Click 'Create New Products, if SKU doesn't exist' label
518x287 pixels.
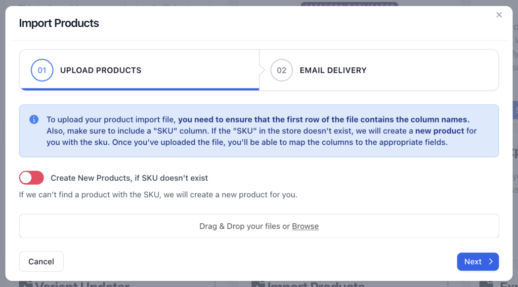pyautogui.click(x=129, y=178)
